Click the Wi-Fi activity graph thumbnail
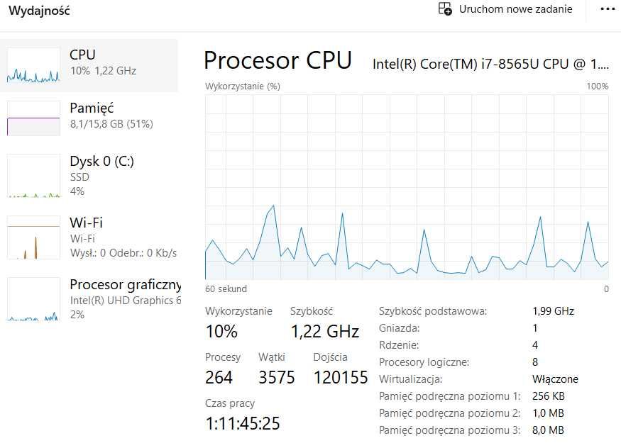The width and height of the screenshot is (621, 448). click(33, 237)
